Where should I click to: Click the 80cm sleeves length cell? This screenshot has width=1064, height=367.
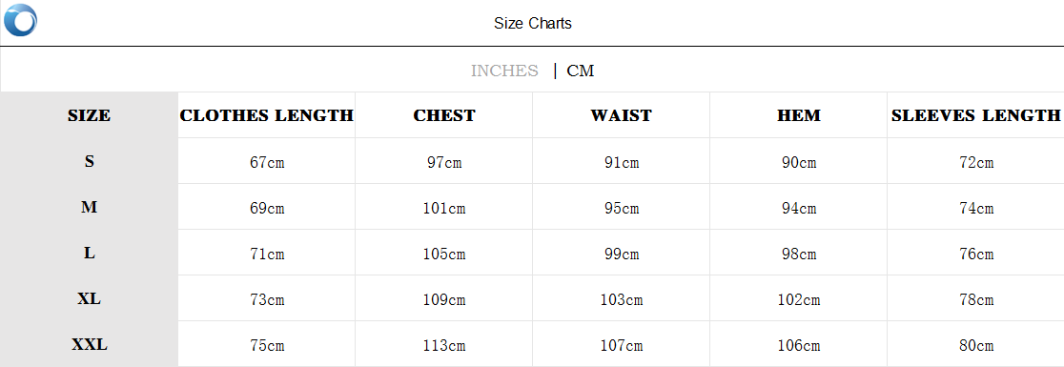(975, 345)
